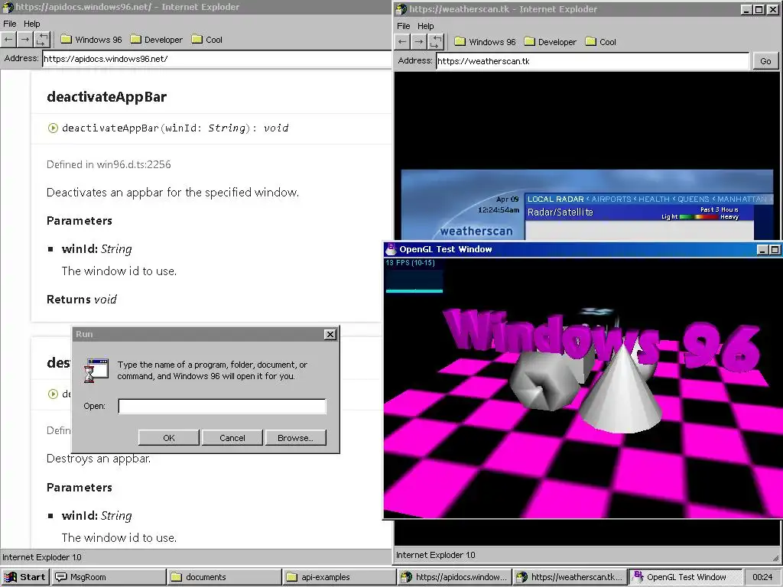The image size is (783, 587).
Task: Click Back arrow in apidocs browser window
Action: (x=8, y=40)
